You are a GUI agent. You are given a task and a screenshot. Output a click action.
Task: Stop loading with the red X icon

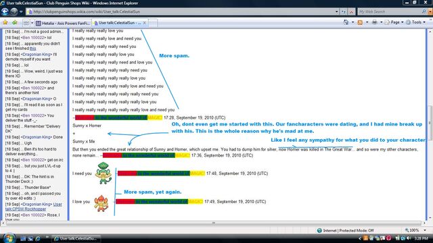pyautogui.click(x=351, y=11)
